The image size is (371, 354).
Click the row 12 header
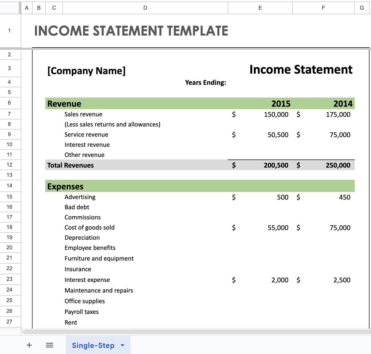tap(10, 165)
